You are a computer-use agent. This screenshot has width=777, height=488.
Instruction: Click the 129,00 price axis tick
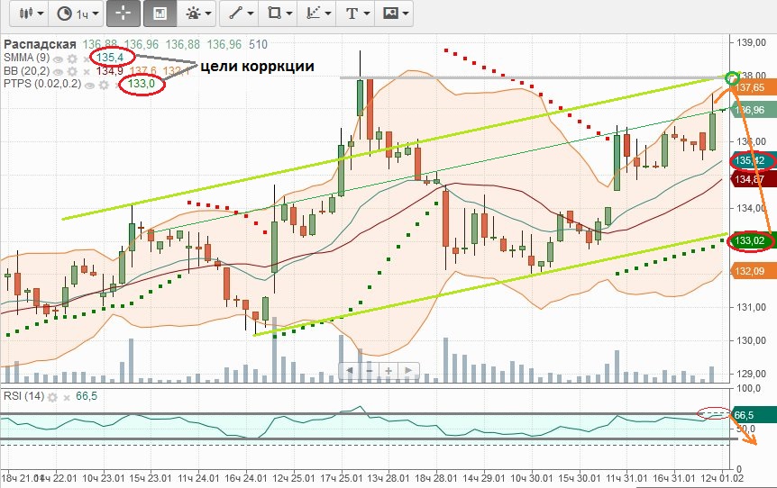[x=751, y=374]
